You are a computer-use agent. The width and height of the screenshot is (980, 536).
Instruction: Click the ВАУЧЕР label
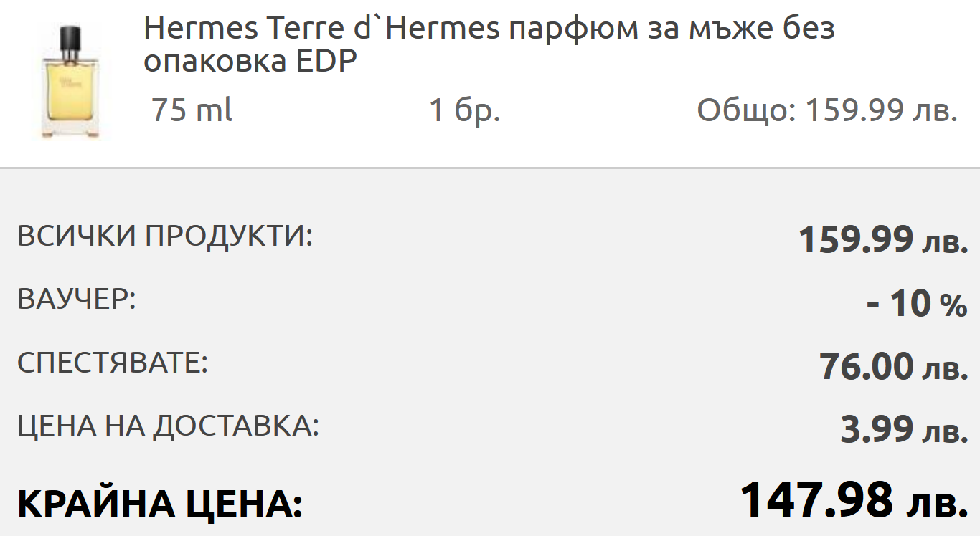point(76,299)
